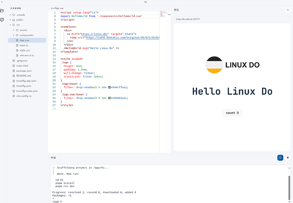Click the Scaffolding project terminal line
293x203 pixels.
pyautogui.click(x=83, y=168)
